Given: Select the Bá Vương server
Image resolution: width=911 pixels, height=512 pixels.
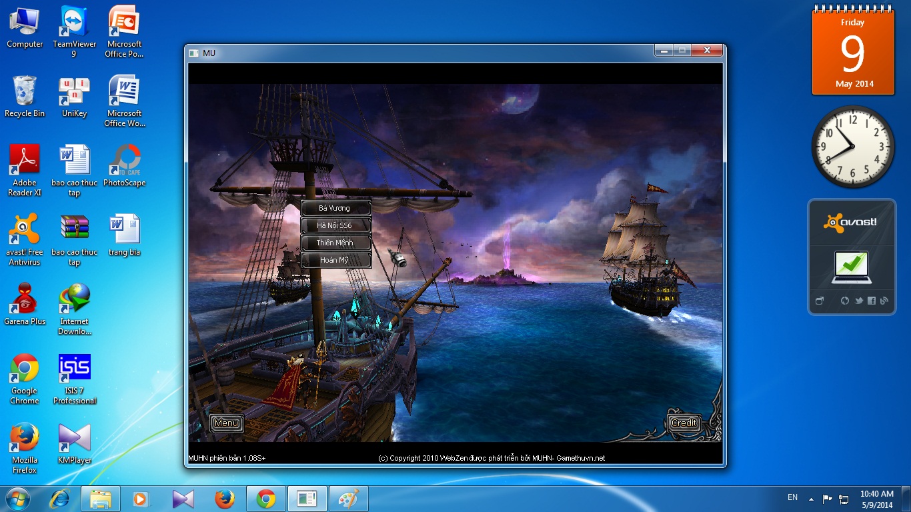Looking at the screenshot, I should click(335, 208).
